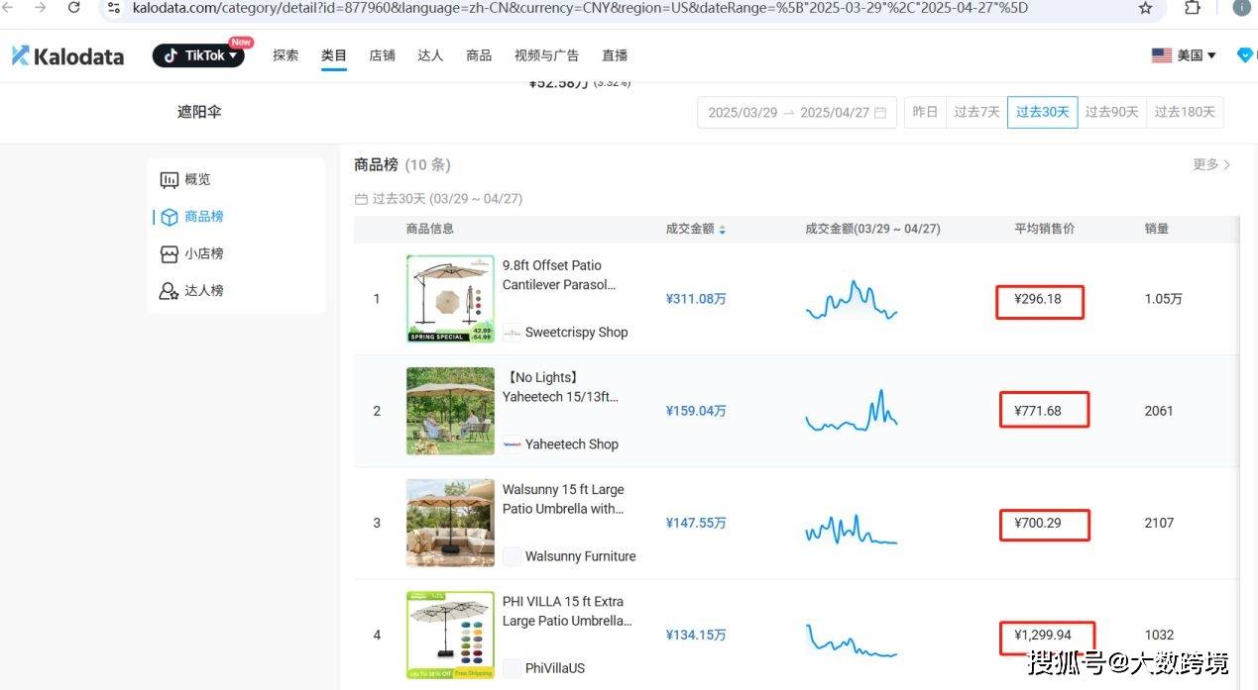This screenshot has height=690, width=1258.
Task: Click the ¥311.08万 sales amount
Action: 696,299
